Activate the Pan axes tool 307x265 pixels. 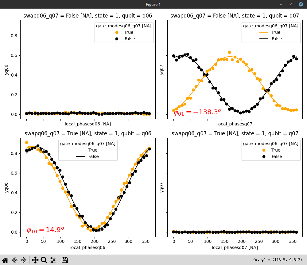[35, 260]
